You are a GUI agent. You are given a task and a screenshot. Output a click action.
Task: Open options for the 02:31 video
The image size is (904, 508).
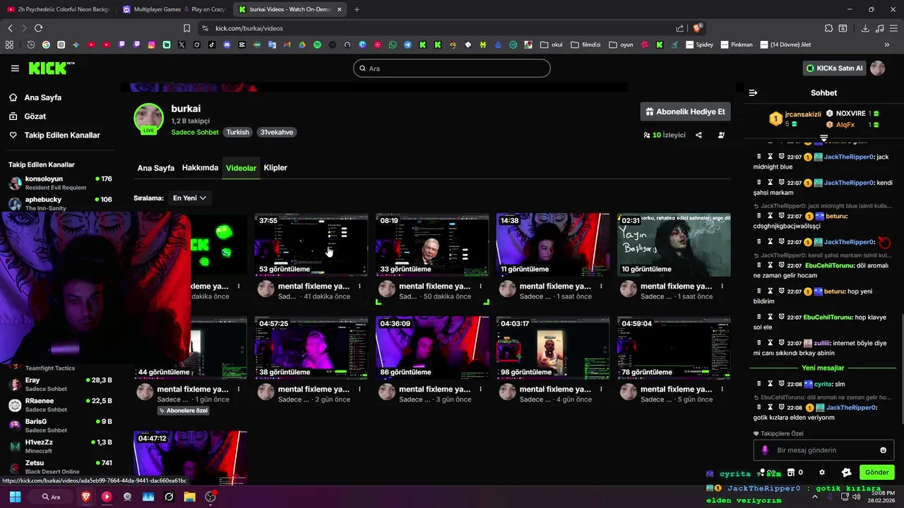coord(722,286)
